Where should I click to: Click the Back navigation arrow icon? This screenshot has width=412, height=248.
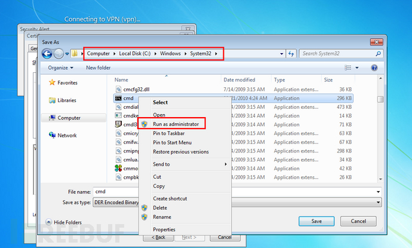[x=47, y=54]
